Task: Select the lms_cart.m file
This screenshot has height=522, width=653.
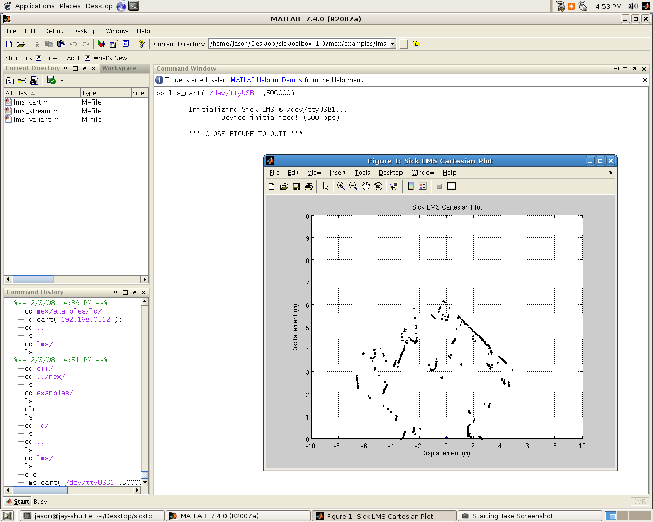Action: click(31, 102)
